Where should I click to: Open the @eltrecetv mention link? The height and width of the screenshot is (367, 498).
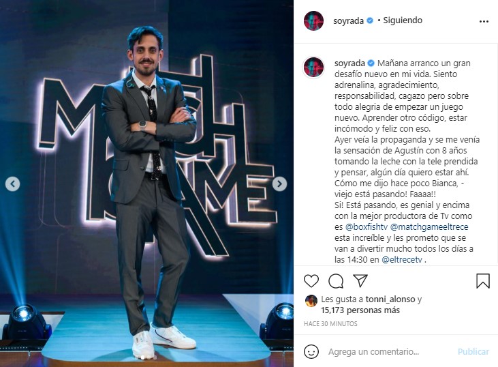coord(402,259)
